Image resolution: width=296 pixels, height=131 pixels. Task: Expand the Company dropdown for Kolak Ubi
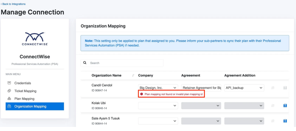[x=158, y=105]
